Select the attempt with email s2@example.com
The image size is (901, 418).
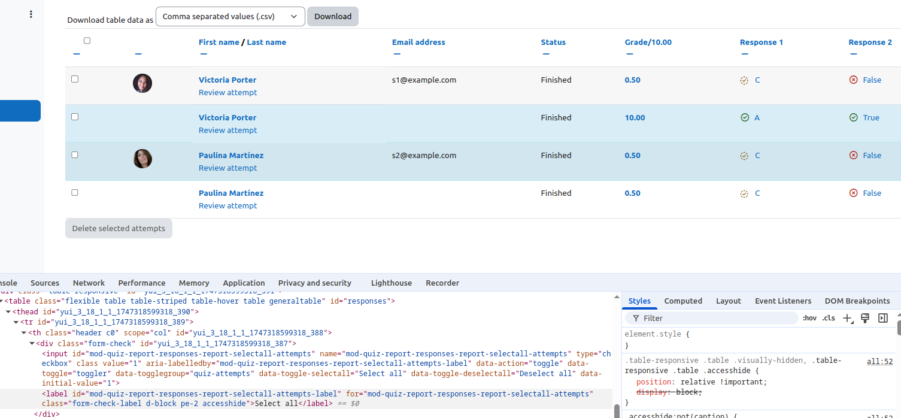(x=75, y=155)
